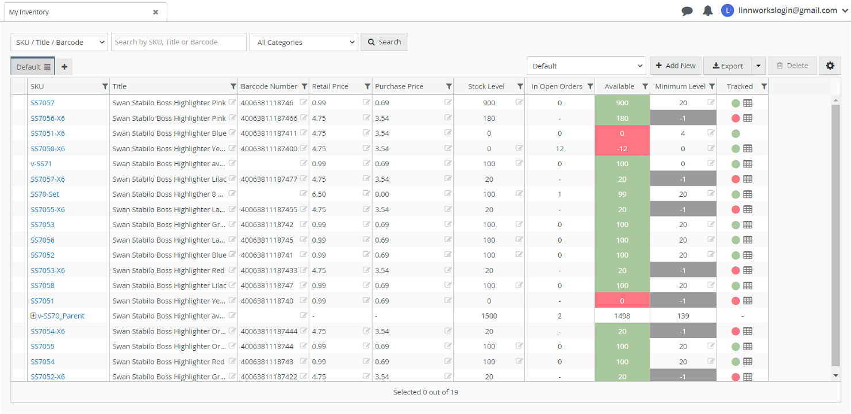The width and height of the screenshot is (851, 414).
Task: Click the scroll down arrow of grid
Action: [x=836, y=375]
